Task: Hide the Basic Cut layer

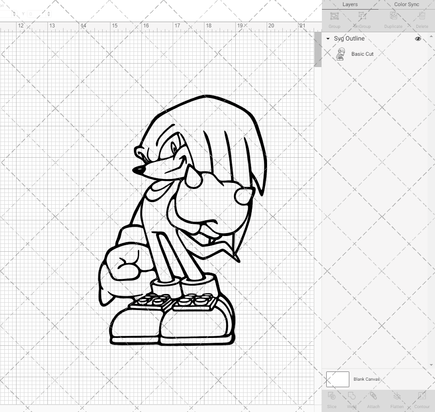Action: point(418,54)
